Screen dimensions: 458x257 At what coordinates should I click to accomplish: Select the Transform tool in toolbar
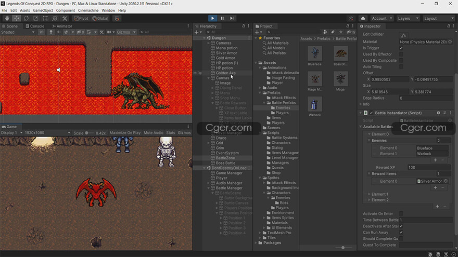pos(55,18)
